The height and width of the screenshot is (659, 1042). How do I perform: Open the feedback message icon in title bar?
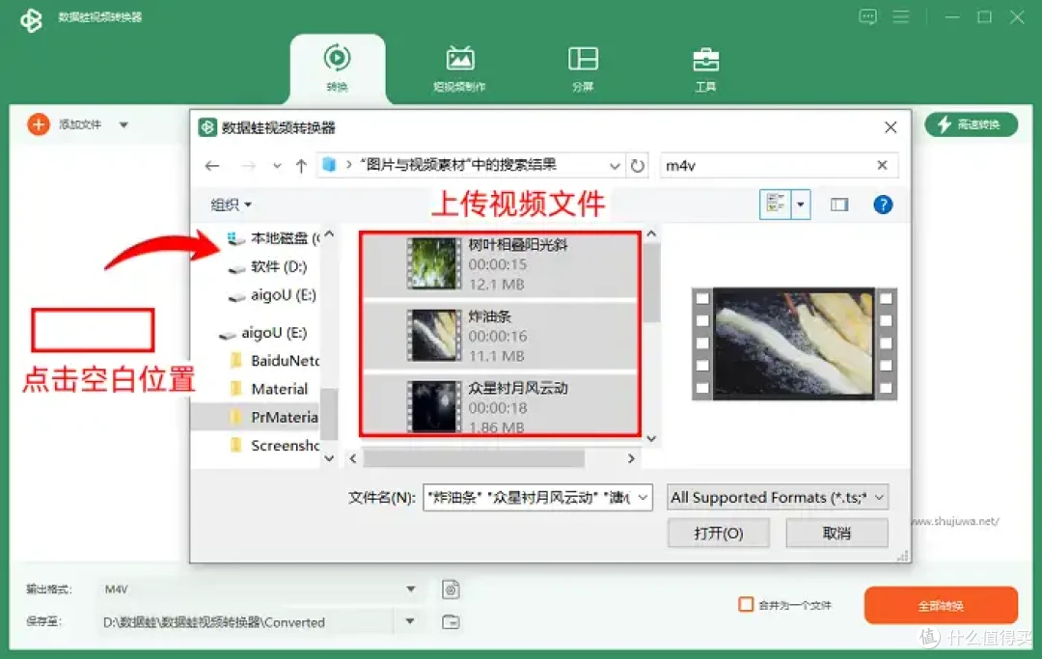pos(867,16)
